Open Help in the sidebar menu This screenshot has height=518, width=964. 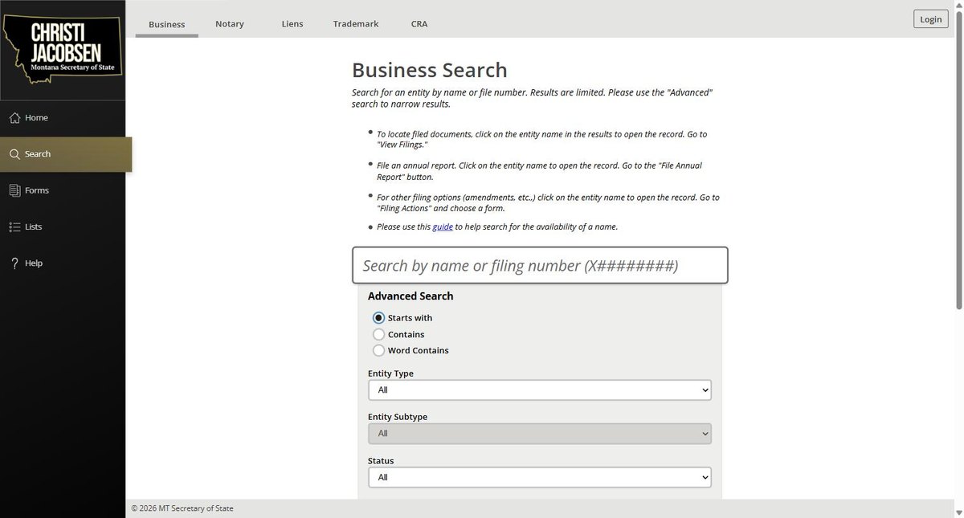63,263
